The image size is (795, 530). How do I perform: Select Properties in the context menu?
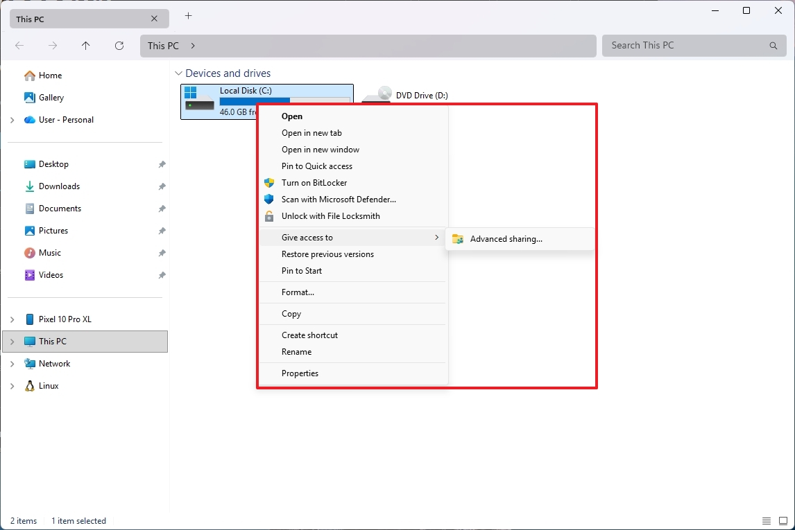(300, 373)
